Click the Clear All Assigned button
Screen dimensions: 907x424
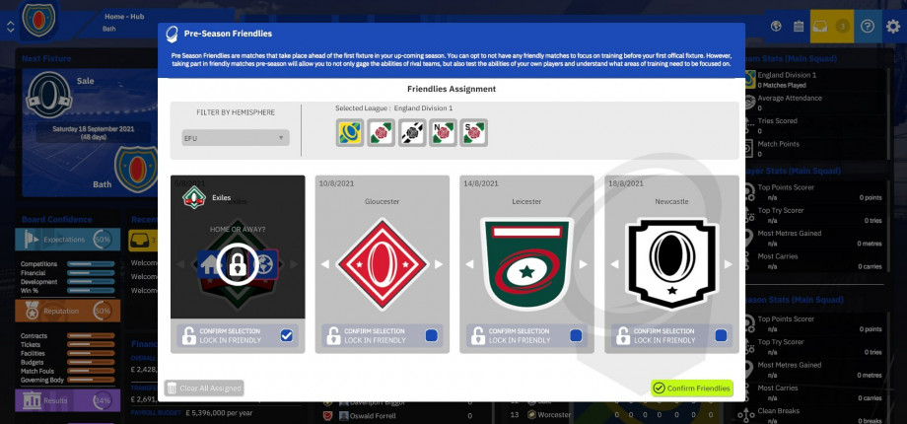204,389
